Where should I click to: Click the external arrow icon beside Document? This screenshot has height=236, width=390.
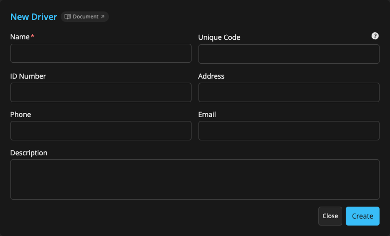click(x=103, y=17)
